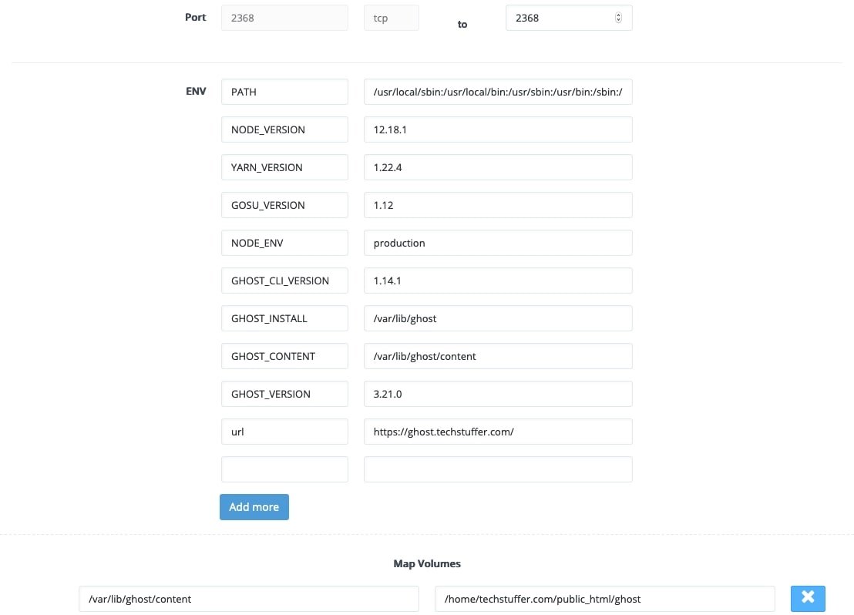Edit the NODE_VERSION name field
854x615 pixels.
point(284,129)
